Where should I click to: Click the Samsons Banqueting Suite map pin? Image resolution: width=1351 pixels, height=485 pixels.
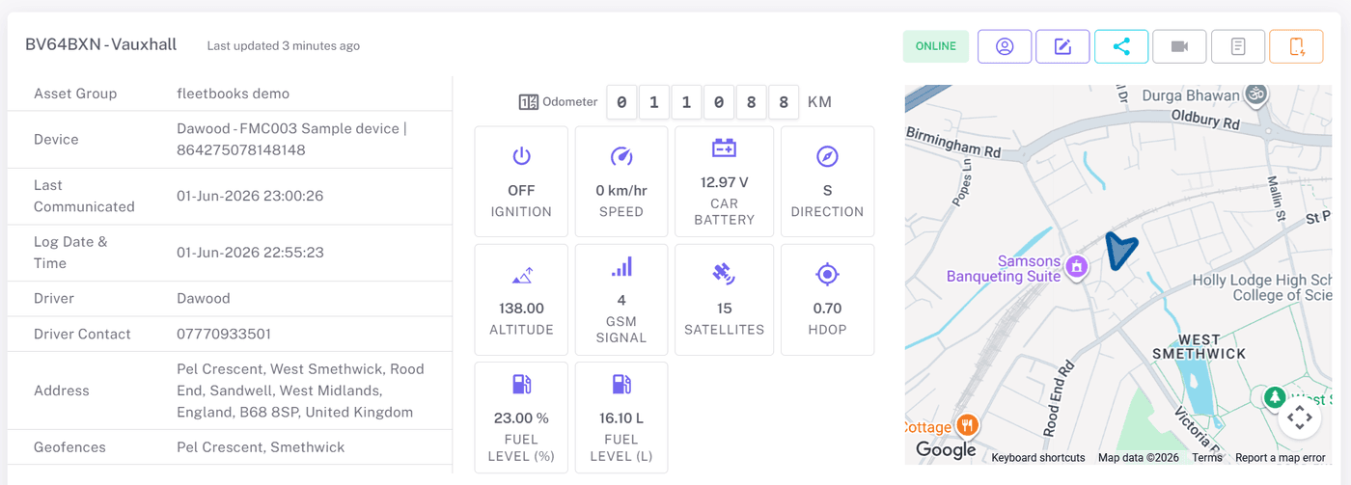(x=1077, y=265)
